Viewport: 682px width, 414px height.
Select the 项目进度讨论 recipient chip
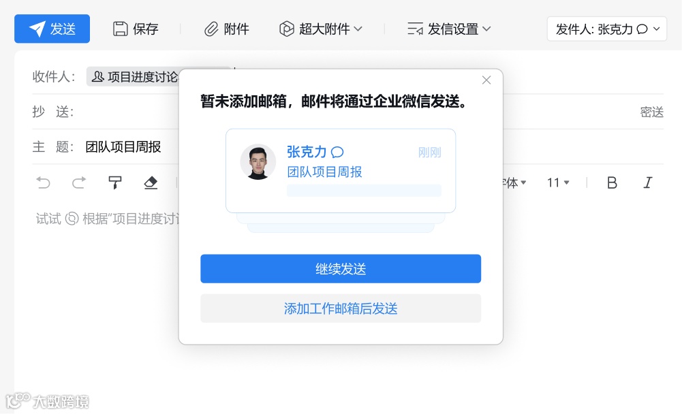(133, 77)
